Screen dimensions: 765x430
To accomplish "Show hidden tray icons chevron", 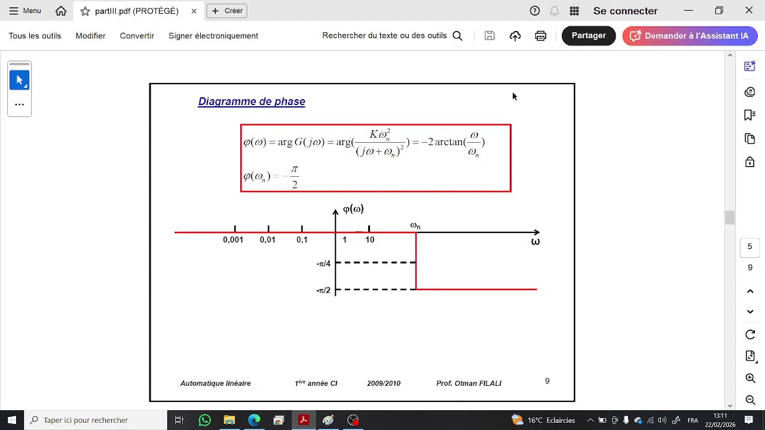I will click(x=590, y=420).
